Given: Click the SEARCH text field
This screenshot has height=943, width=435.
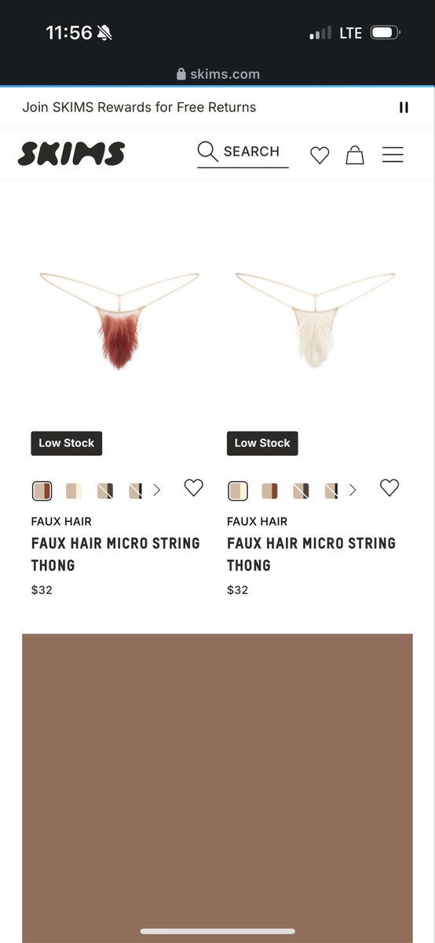Looking at the screenshot, I should [x=243, y=152].
